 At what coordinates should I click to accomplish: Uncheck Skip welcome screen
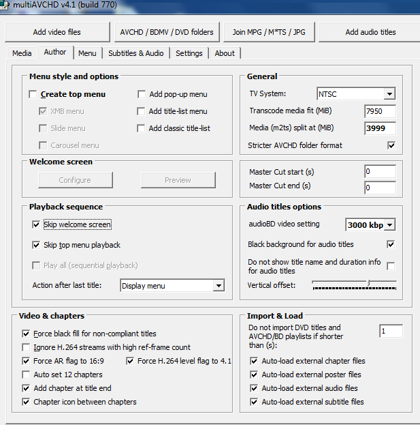pyautogui.click(x=36, y=224)
